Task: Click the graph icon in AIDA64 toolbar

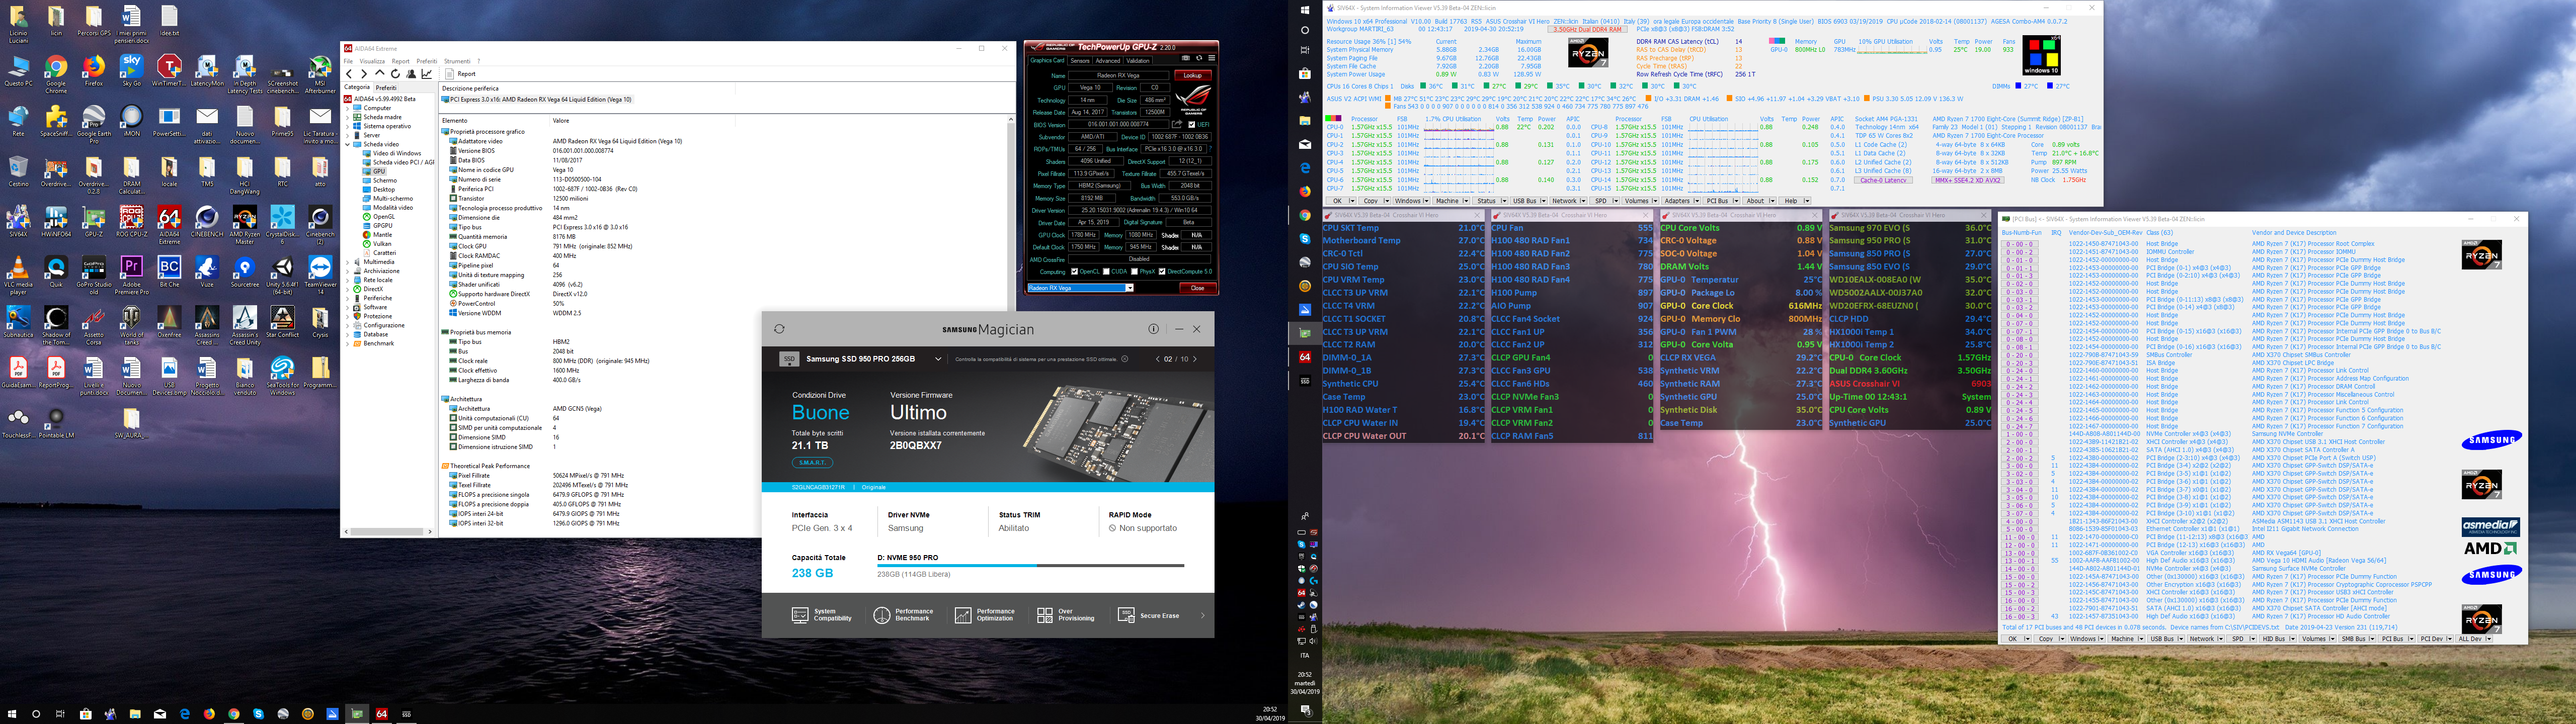Action: pos(427,74)
